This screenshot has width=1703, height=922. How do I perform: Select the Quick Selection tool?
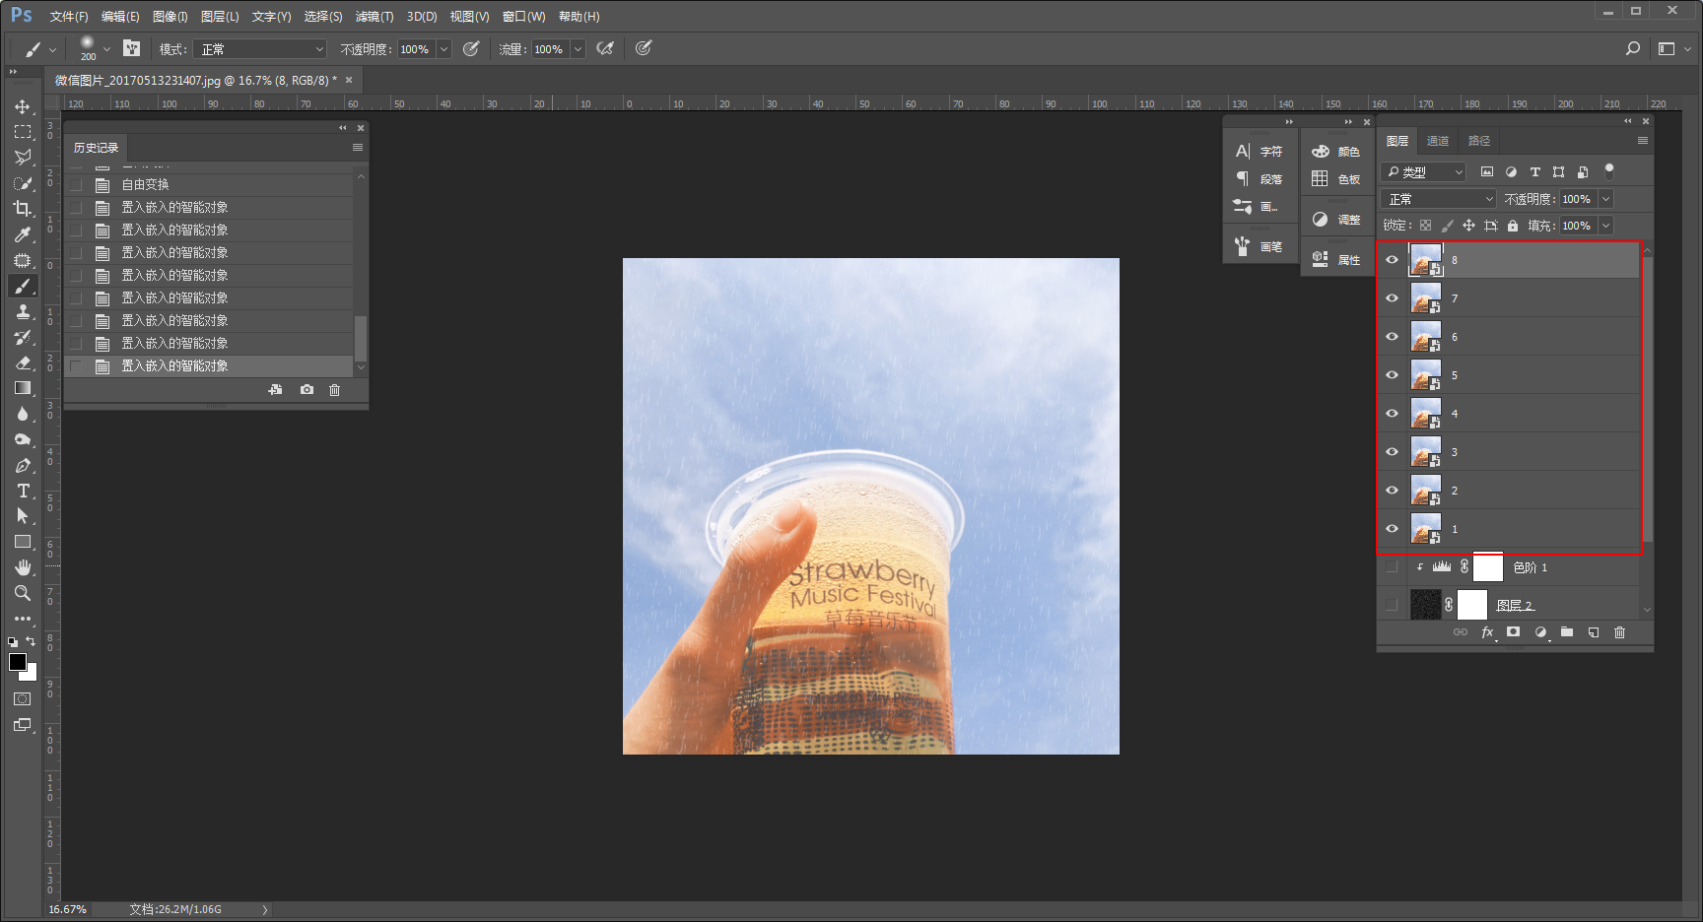coord(23,183)
